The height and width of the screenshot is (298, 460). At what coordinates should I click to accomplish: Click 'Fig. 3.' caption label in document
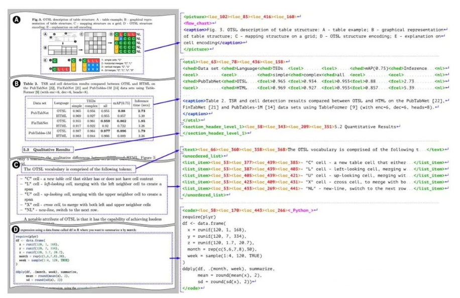point(37,20)
